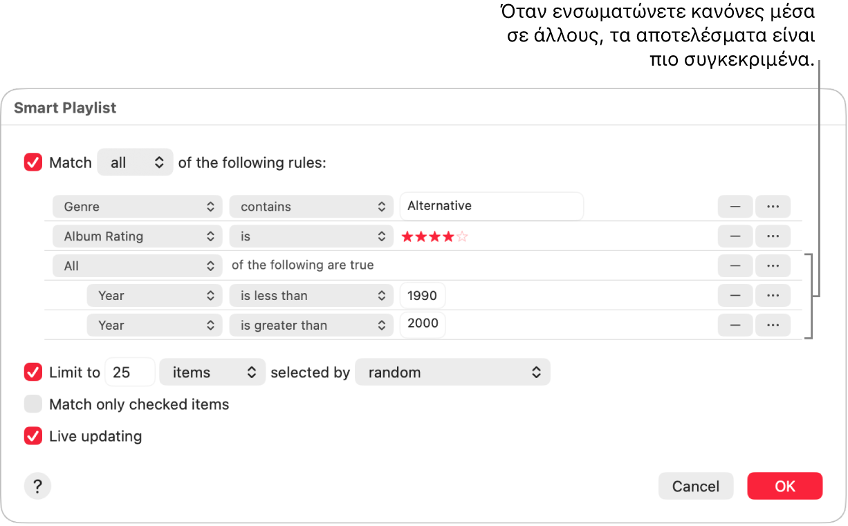The width and height of the screenshot is (848, 526).
Task: Click the 2000 year input field
Action: [423, 325]
